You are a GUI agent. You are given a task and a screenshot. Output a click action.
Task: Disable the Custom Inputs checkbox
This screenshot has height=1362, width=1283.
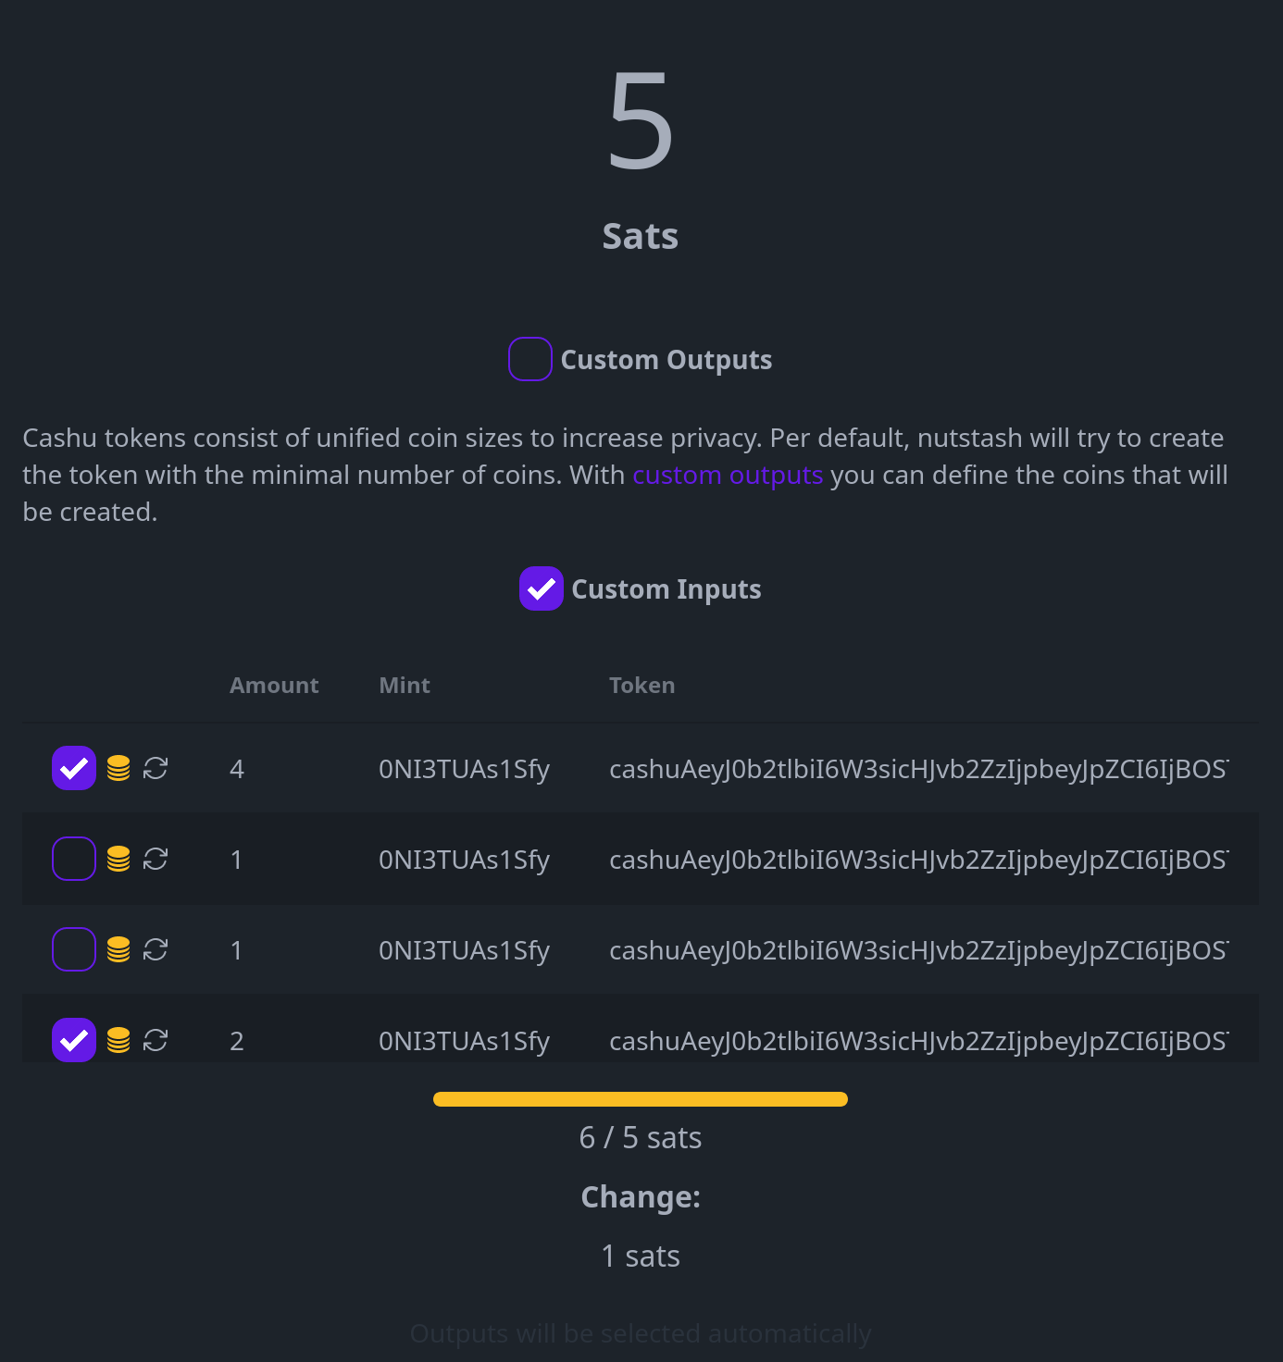[x=542, y=588]
